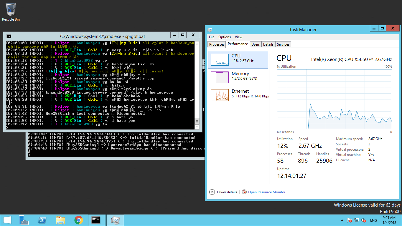Collapse Task Manager with Fewer details
This screenshot has height=226, width=402.
click(223, 192)
